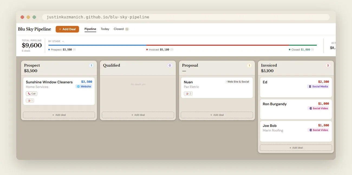This screenshot has height=175, width=352.
Task: Switch to the Today tab
Action: pyautogui.click(x=105, y=29)
